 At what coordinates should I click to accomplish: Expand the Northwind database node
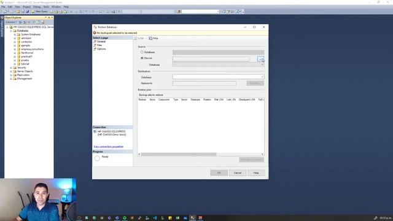tap(15, 53)
